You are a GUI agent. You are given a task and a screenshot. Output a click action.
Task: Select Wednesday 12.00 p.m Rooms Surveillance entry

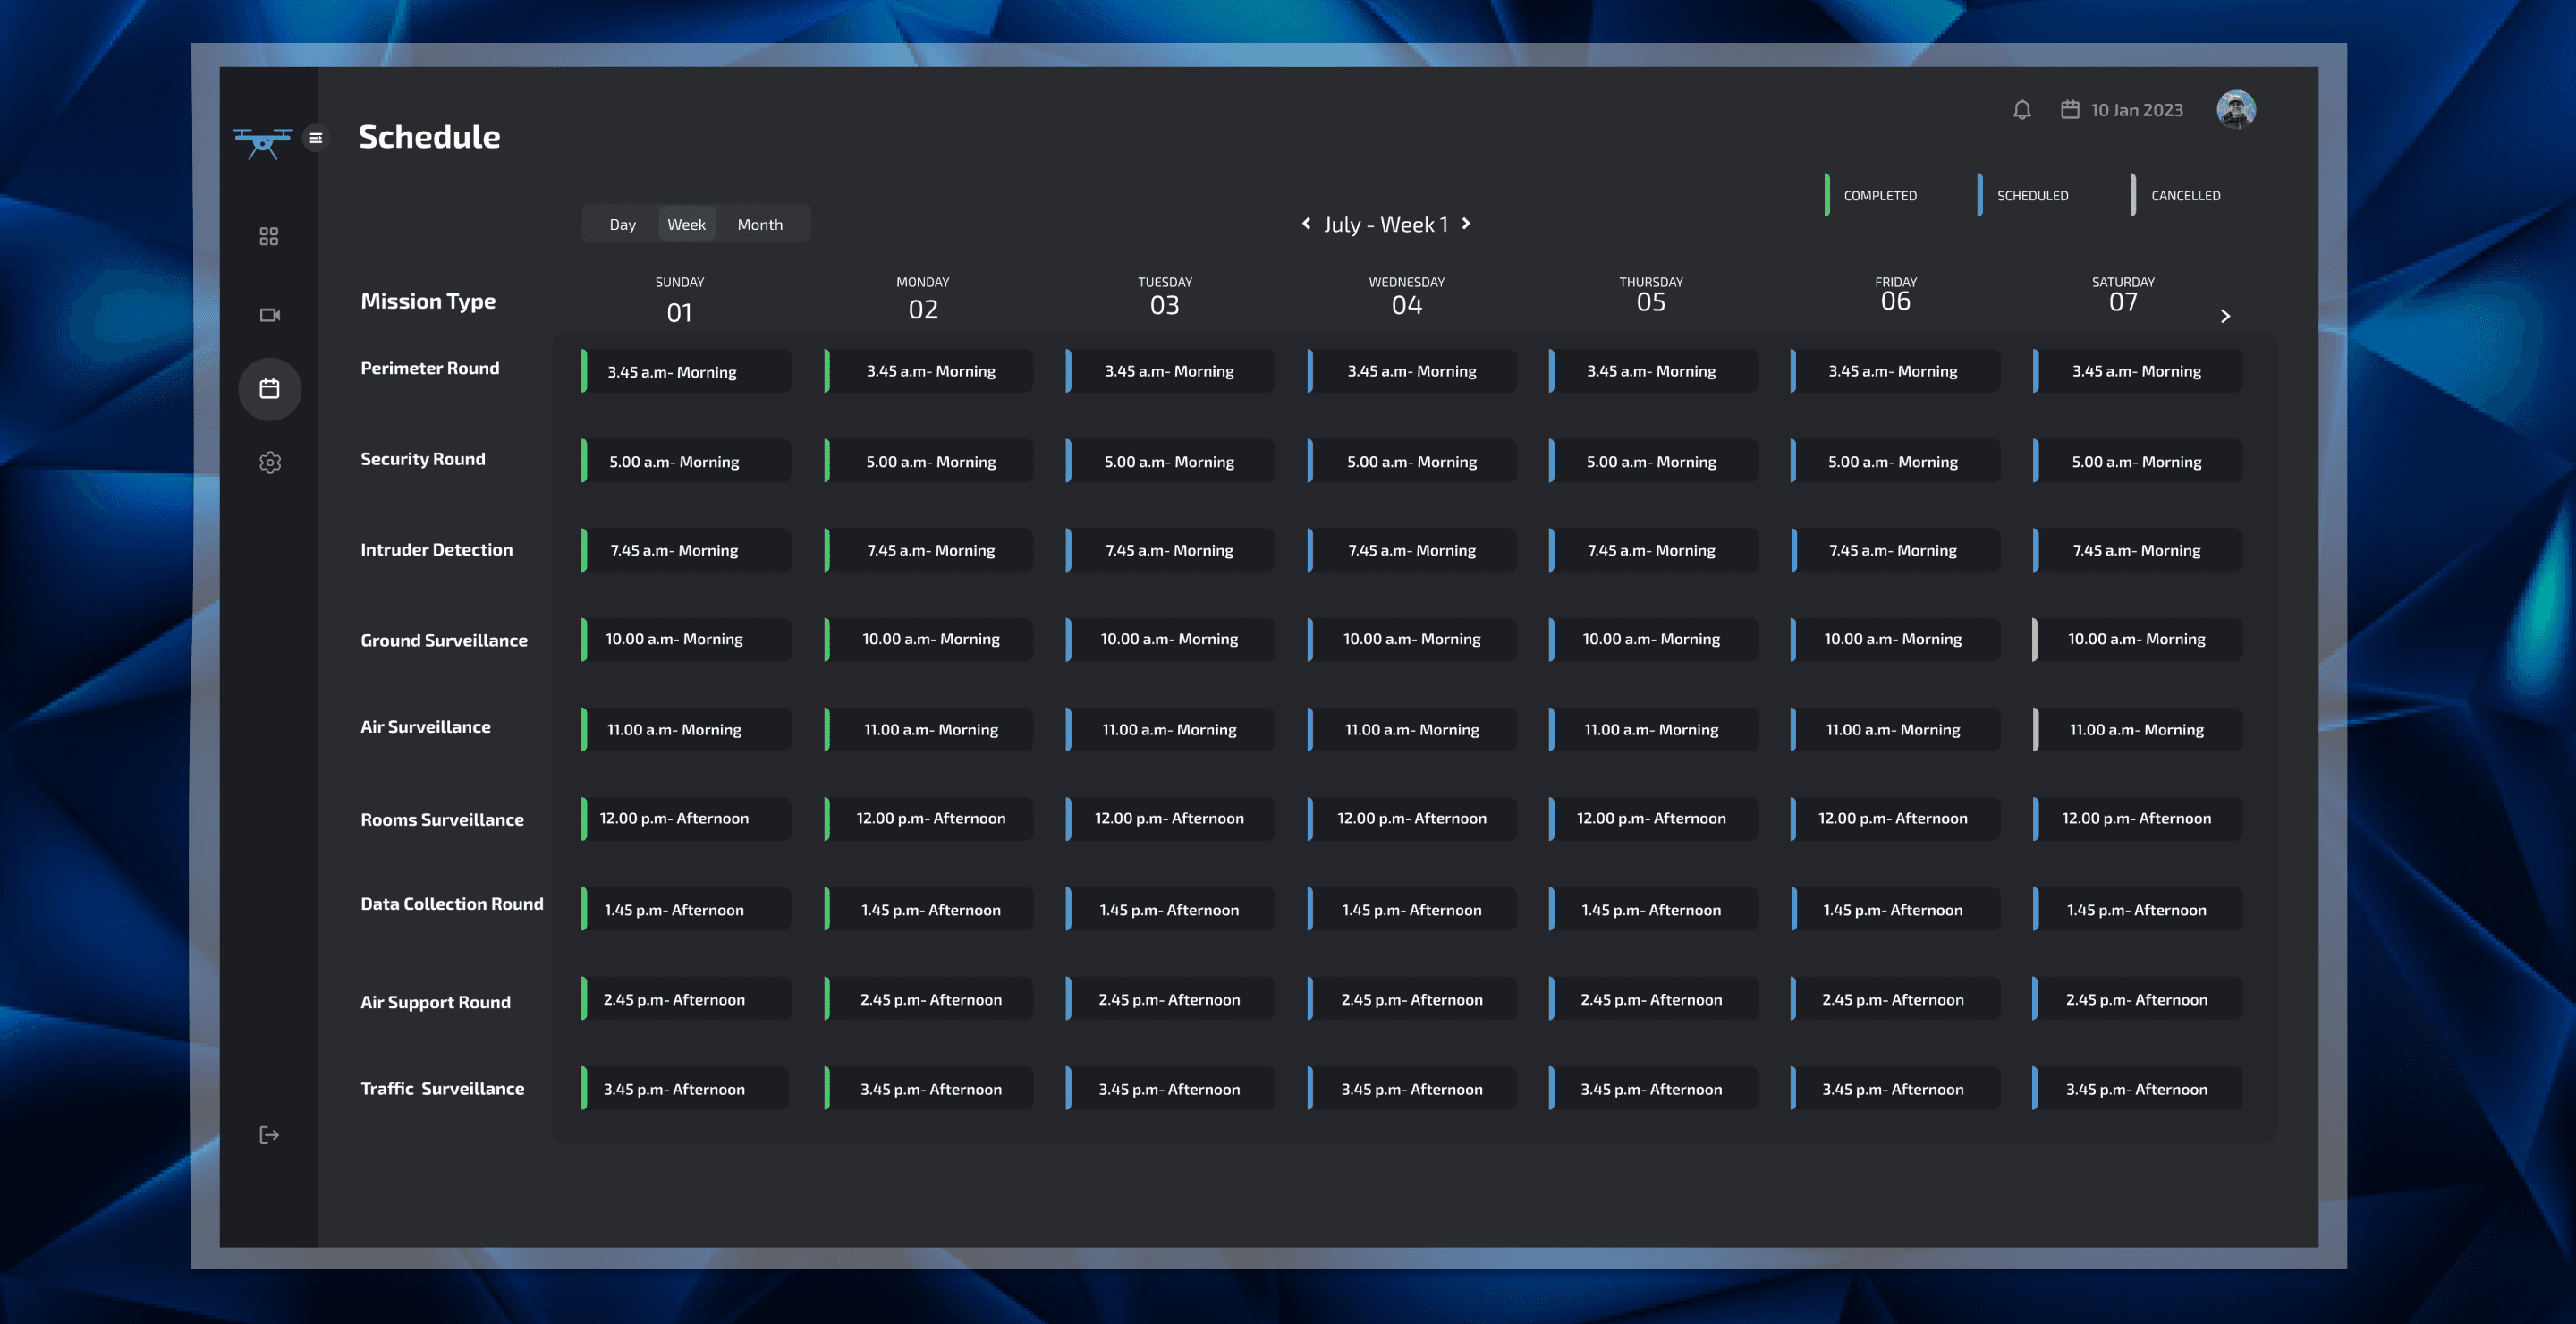point(1411,819)
